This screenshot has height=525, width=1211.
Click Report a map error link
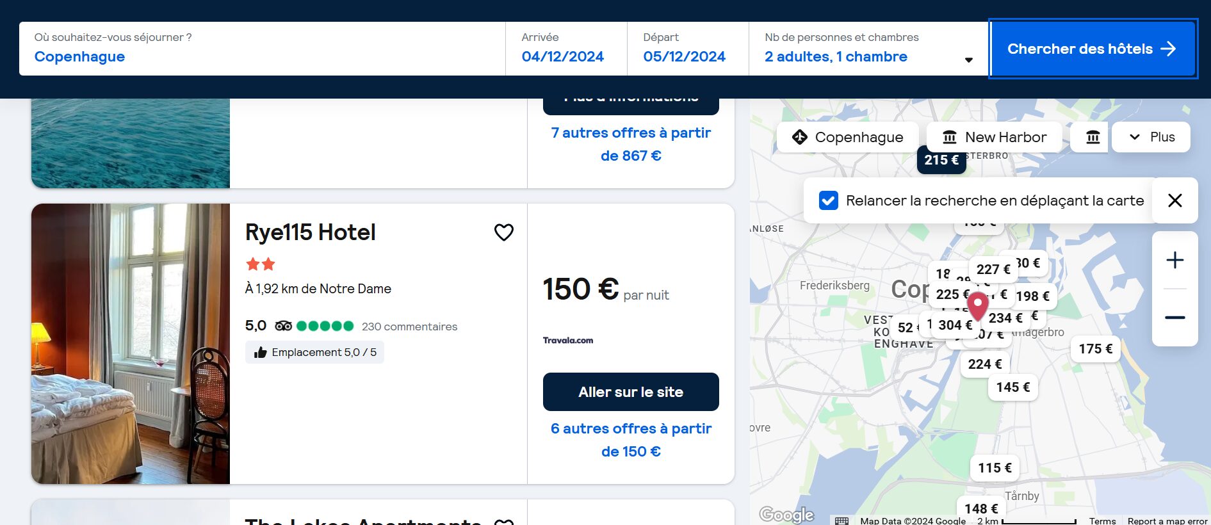1167,521
